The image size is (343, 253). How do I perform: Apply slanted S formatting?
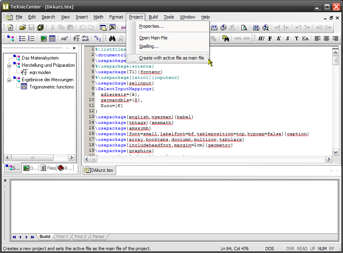coord(288,39)
